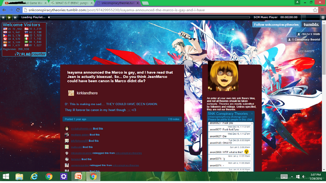Click the address bar URL field
The width and height of the screenshot is (326, 183).
[x=168, y=10]
